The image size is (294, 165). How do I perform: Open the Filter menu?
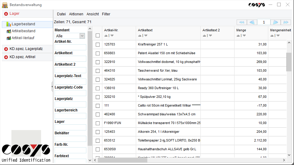coord(106,14)
